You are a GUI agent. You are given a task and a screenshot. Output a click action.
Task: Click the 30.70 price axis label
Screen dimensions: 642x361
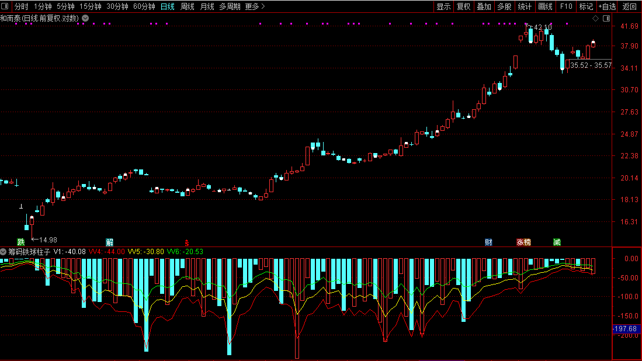click(629, 89)
